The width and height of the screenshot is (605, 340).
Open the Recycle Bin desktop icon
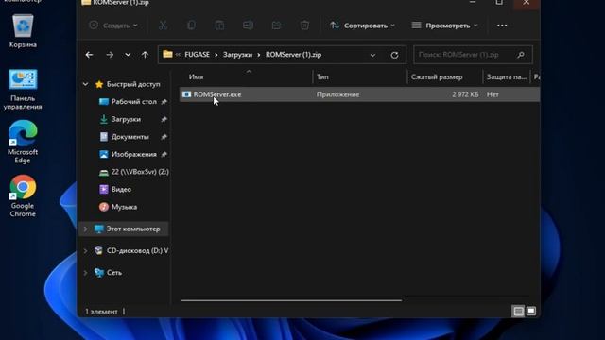point(23,31)
